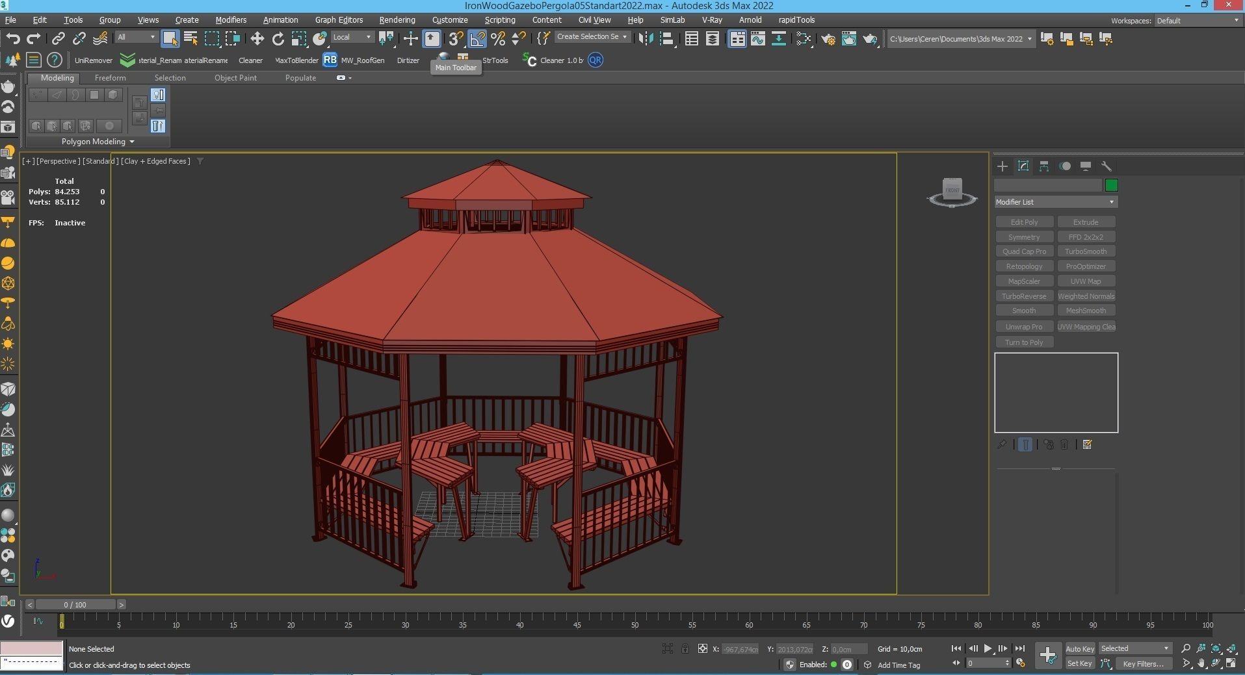Click the Zoom Extents All Selected icon
The height and width of the screenshot is (675, 1245).
tap(1232, 648)
